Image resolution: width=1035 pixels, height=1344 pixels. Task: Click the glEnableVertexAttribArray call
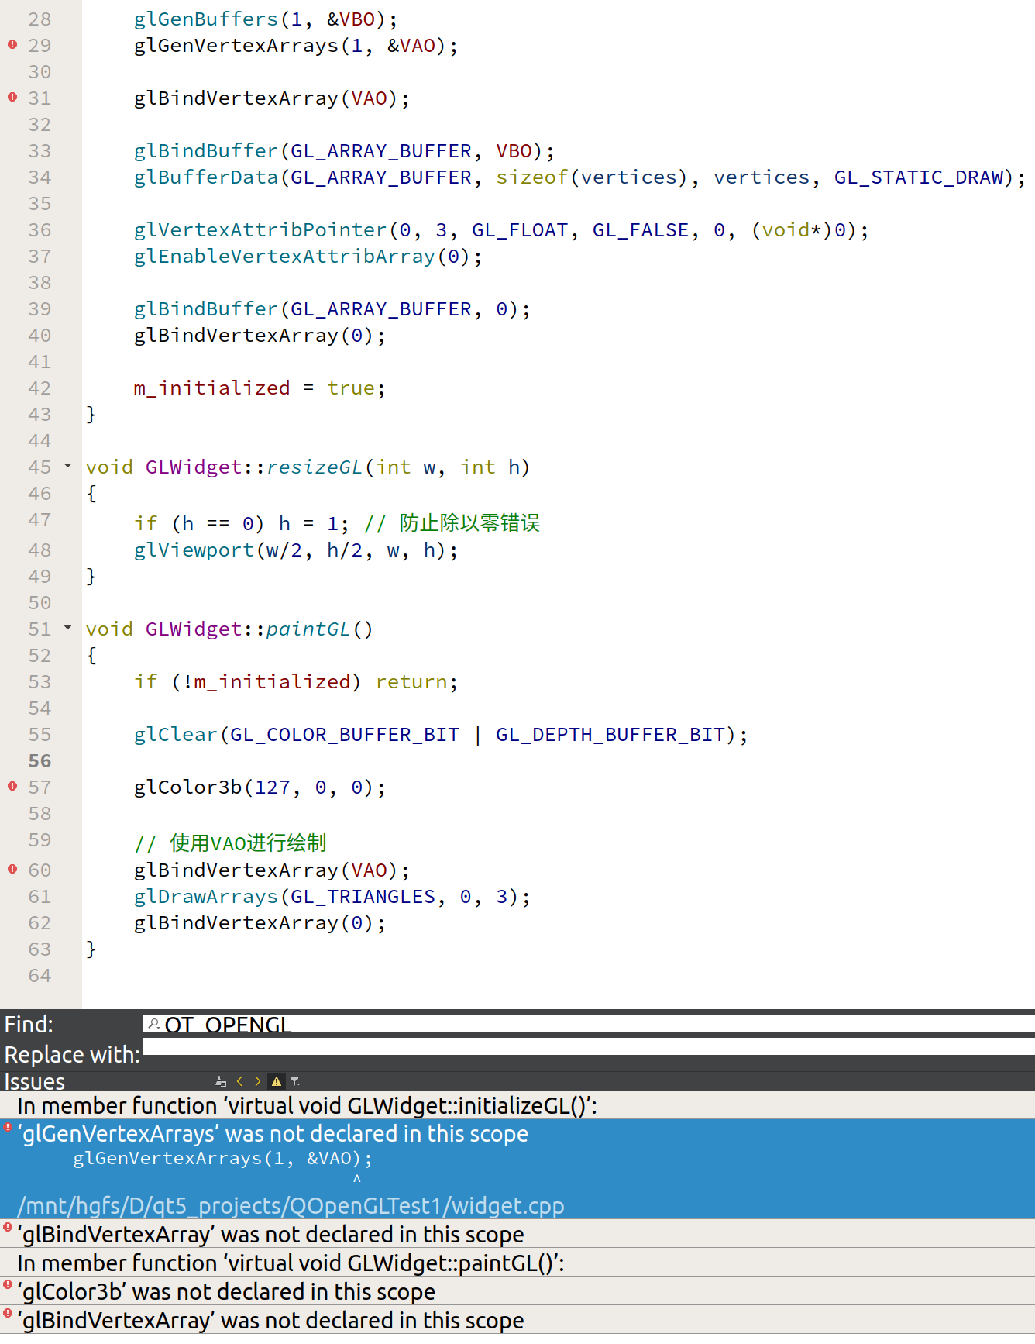[x=284, y=257]
